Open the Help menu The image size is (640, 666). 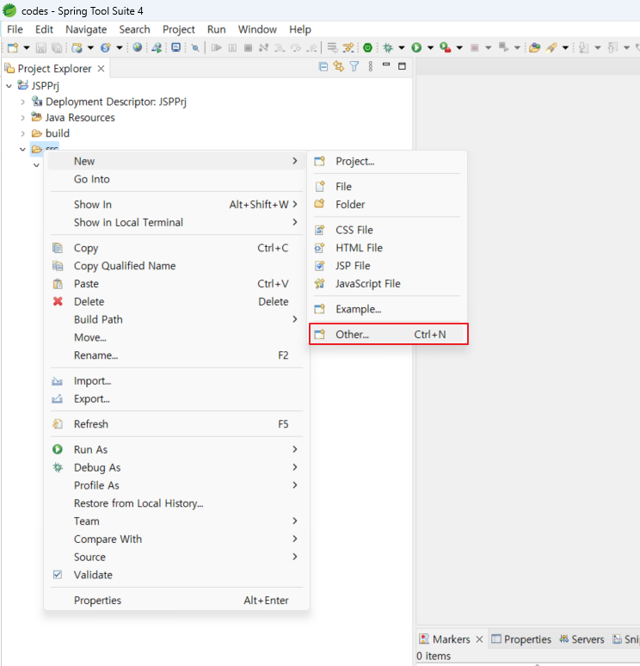pyautogui.click(x=300, y=29)
